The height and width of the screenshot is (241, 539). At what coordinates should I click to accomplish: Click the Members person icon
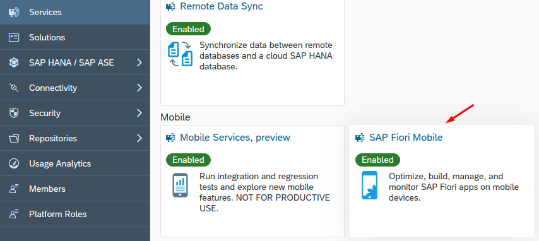(14, 189)
